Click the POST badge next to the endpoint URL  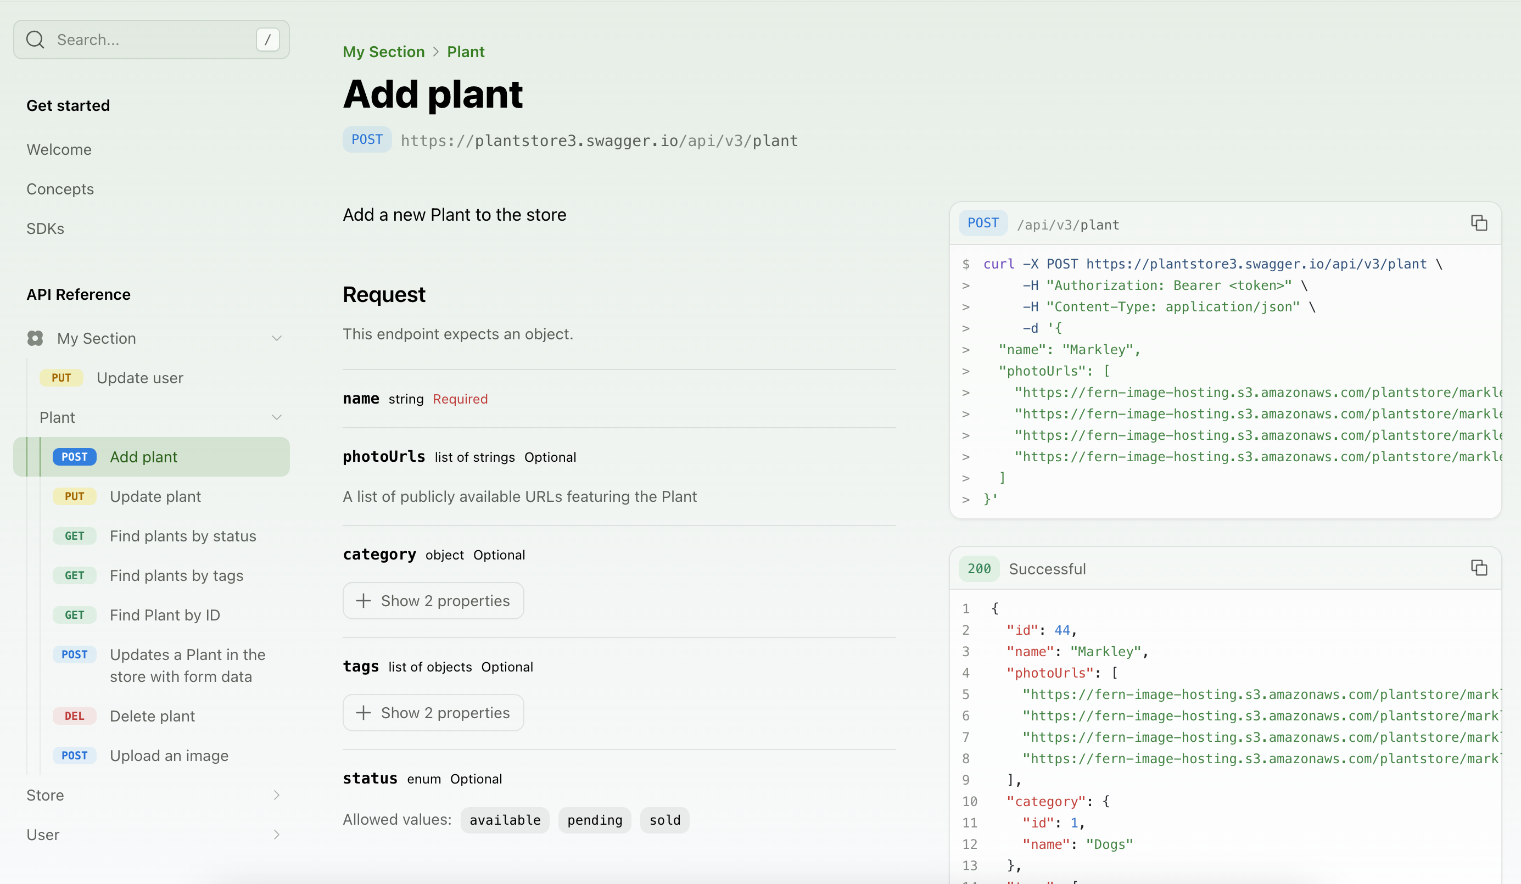tap(366, 139)
